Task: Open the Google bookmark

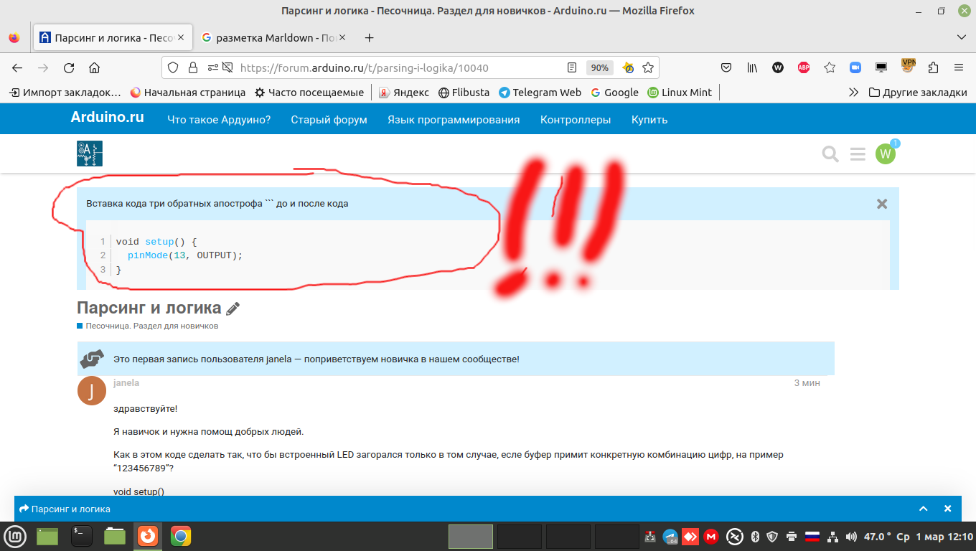Action: point(614,92)
